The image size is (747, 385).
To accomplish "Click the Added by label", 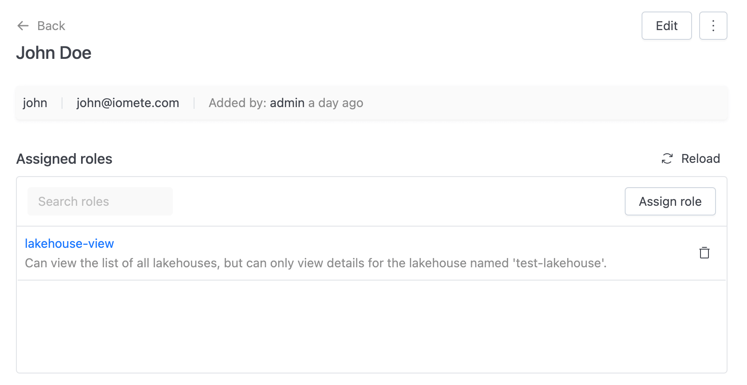I will 237,103.
